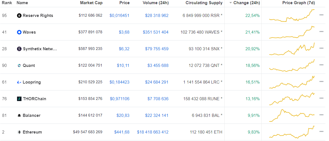329x141 pixels.
Task: Click Reserve Rights volume $28 318 962
Action: click(157, 16)
